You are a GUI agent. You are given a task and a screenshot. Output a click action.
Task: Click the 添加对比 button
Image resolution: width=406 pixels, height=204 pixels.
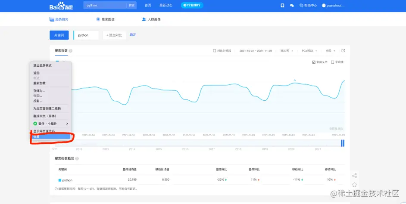(x=114, y=35)
